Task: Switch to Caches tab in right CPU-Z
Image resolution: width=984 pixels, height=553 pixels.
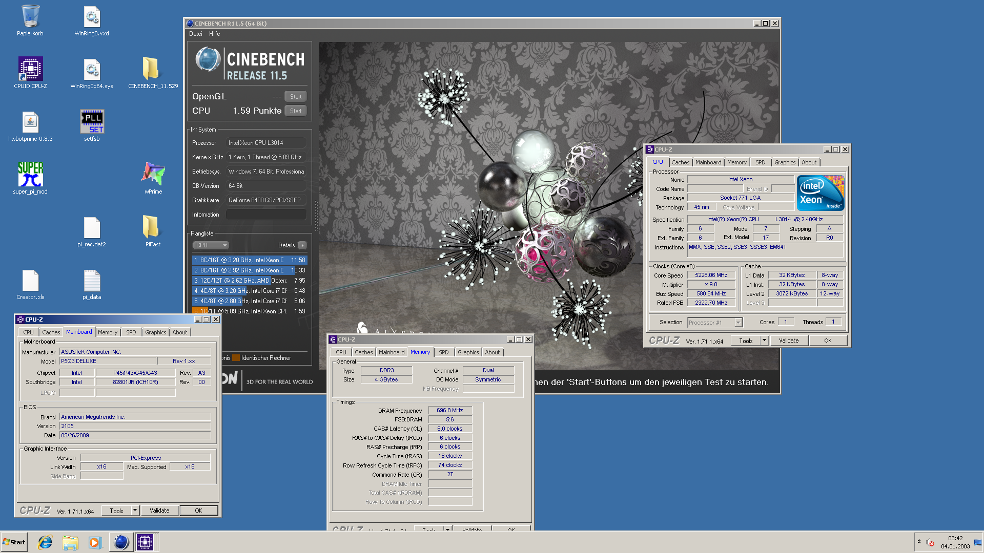Action: coord(681,162)
